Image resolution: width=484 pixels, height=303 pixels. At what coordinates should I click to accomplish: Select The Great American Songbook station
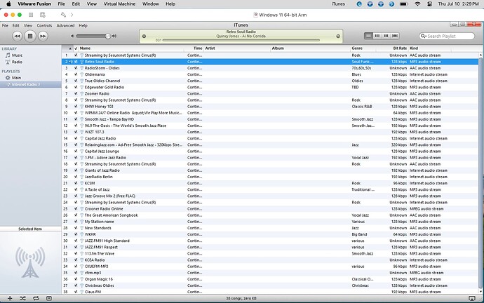click(x=270, y=215)
